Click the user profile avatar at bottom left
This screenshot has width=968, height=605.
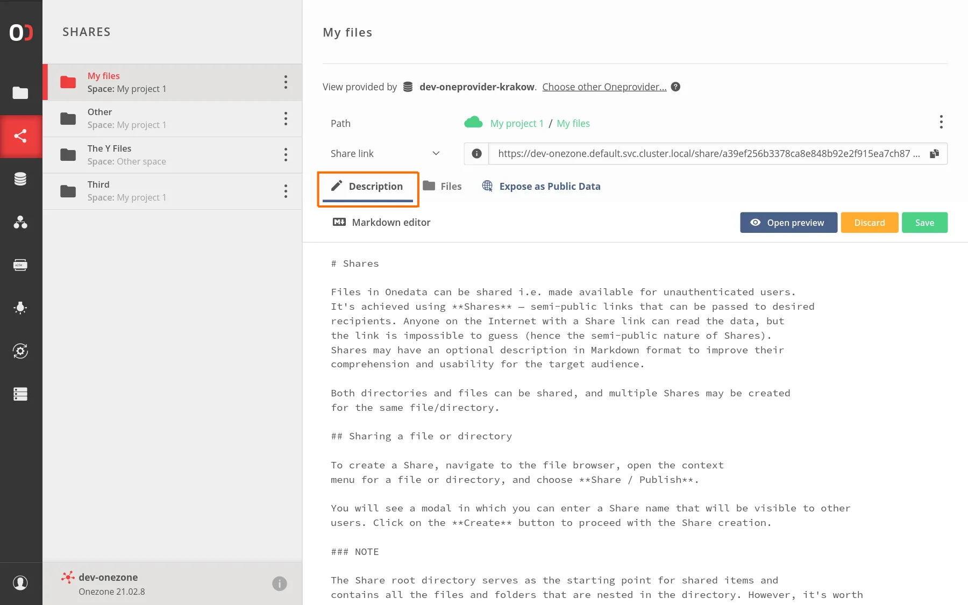[21, 582]
